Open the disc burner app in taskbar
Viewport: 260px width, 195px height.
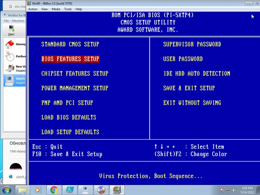click(101, 190)
